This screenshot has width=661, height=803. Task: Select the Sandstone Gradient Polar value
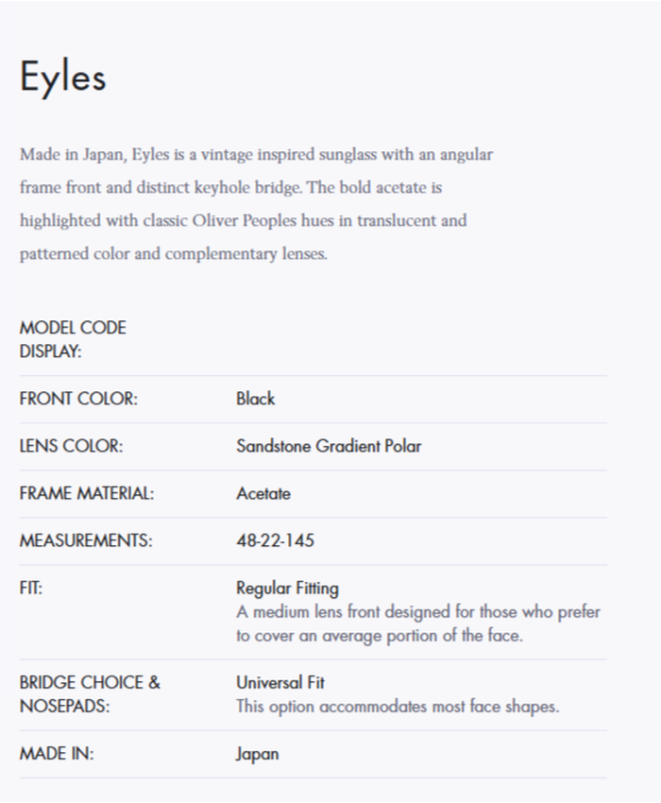pos(329,446)
